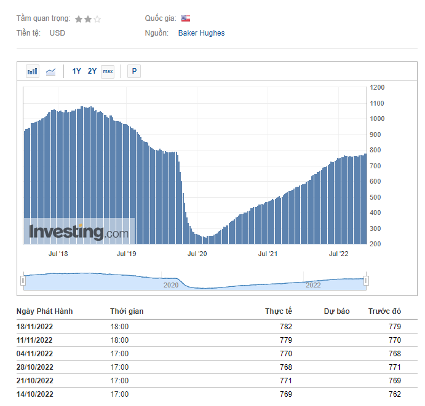Viewport: 425px width, 406px height.
Task: Click the P chart option button
Action: click(x=134, y=71)
